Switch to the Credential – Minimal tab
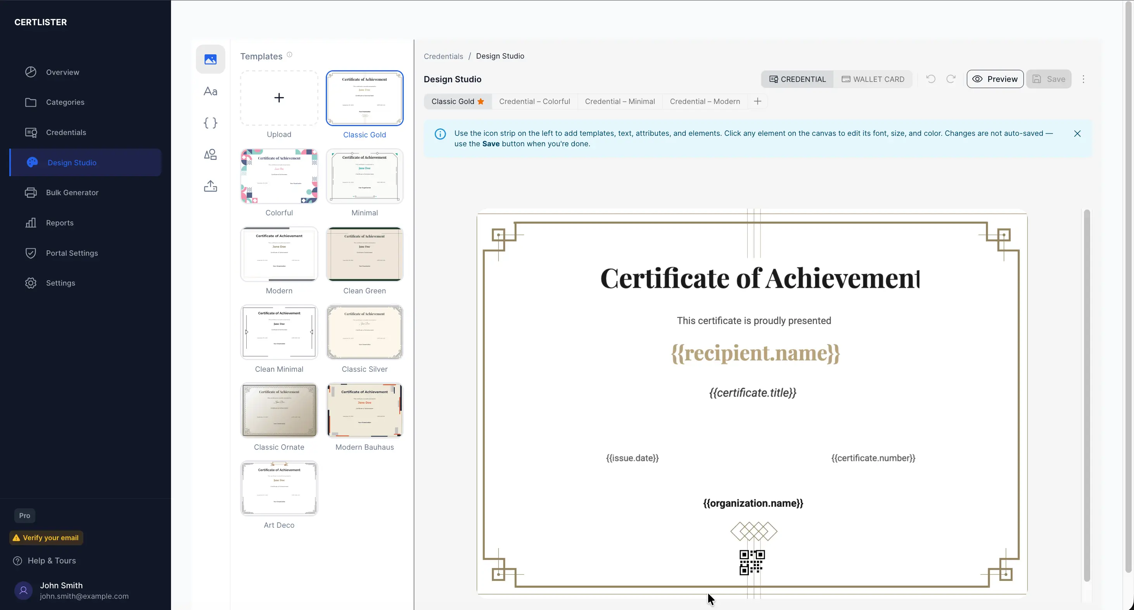This screenshot has height=610, width=1134. click(x=620, y=101)
